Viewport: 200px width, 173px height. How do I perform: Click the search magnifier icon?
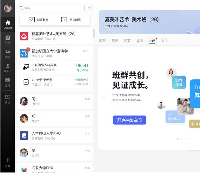(21, 8)
